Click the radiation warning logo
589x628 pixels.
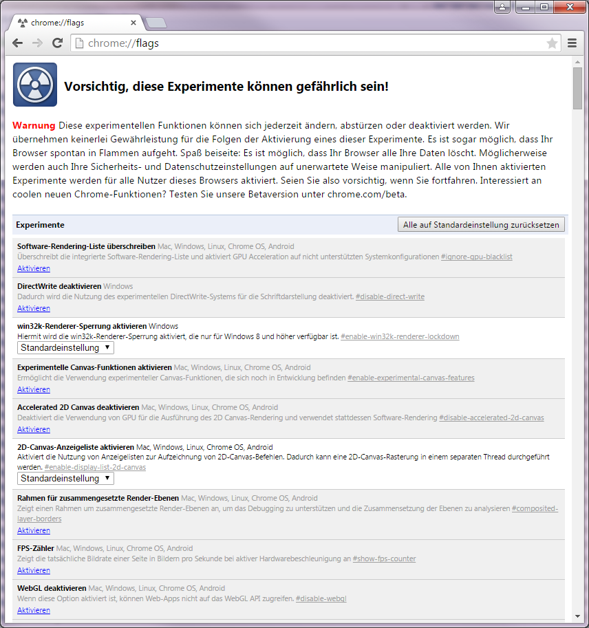pyautogui.click(x=35, y=85)
